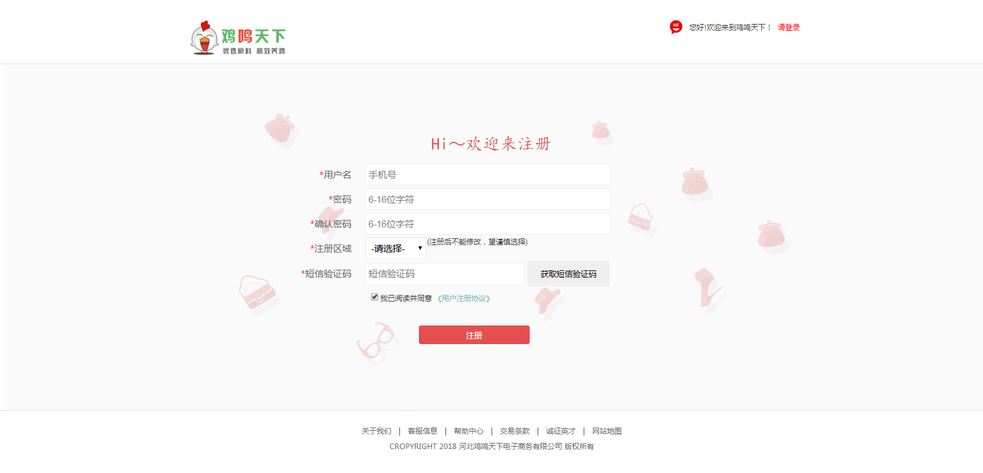Click the high-heel shoe decoration
The width and height of the screenshot is (983, 473).
(708, 287)
